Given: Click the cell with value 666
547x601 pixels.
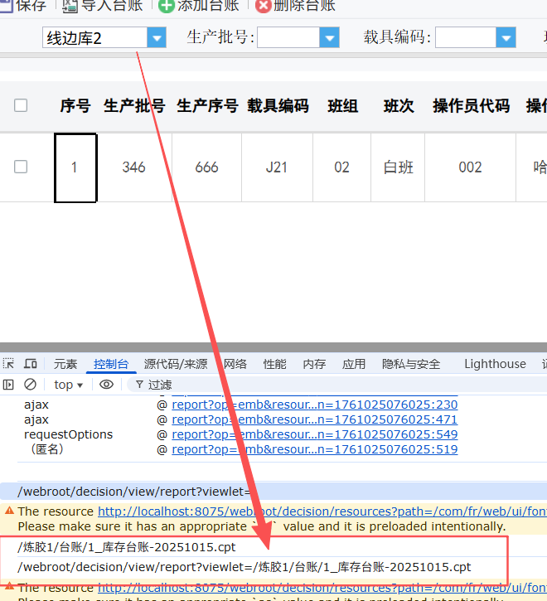Looking at the screenshot, I should click(x=206, y=167).
